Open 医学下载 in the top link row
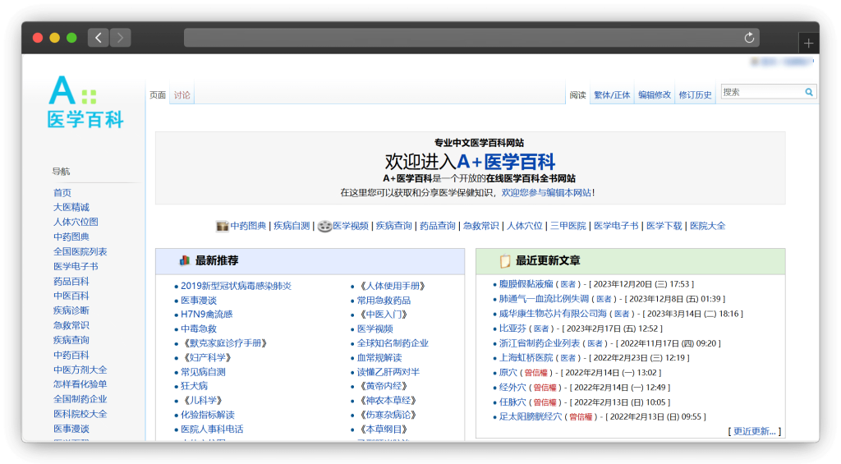Screen dimensions: 841x464 point(664,226)
